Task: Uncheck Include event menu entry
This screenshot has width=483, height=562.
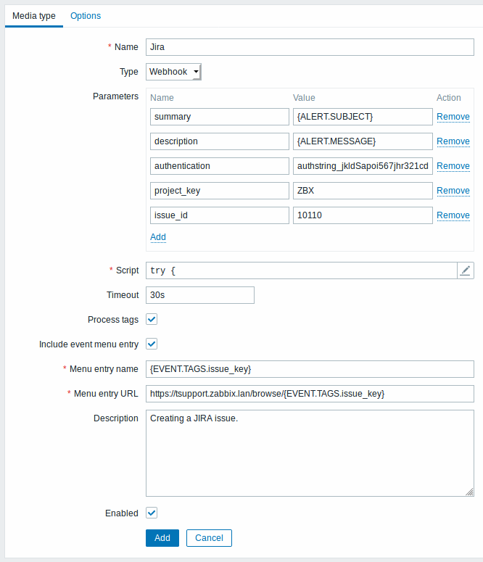Action: coord(152,344)
